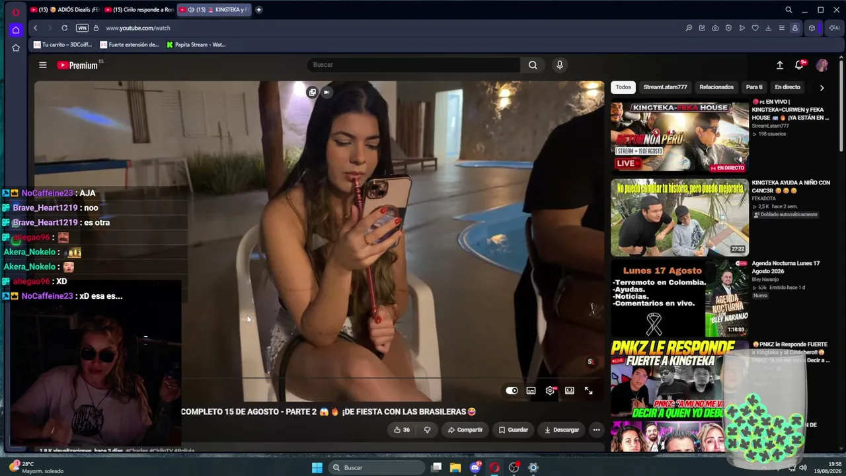Like the video with thumbs up
846x476 pixels.
[401, 430]
